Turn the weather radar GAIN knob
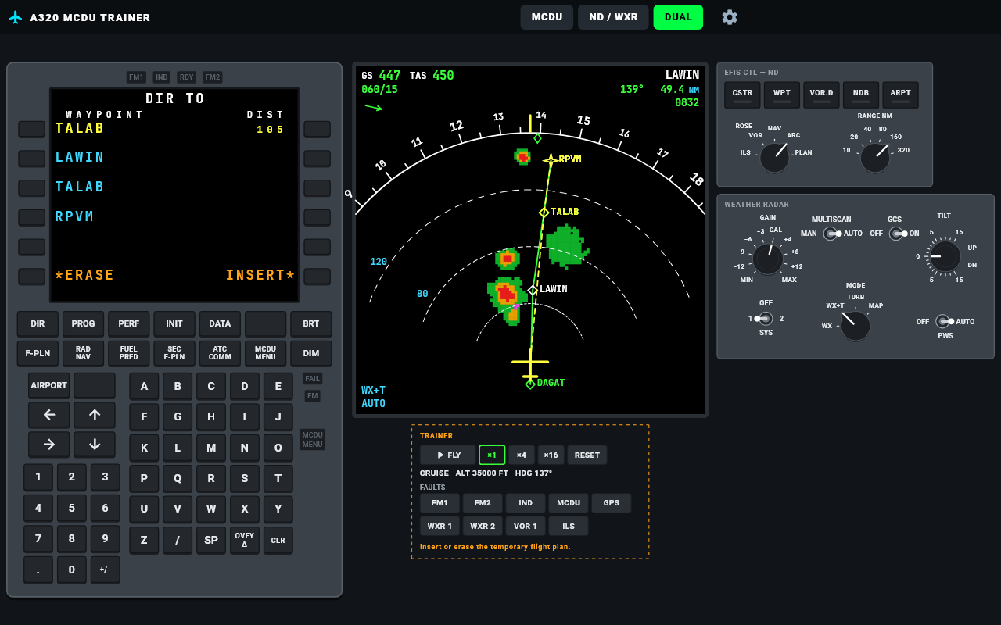 [x=768, y=259]
